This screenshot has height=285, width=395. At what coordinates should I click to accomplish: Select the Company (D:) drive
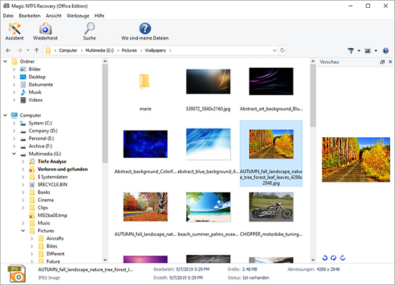(x=43, y=131)
